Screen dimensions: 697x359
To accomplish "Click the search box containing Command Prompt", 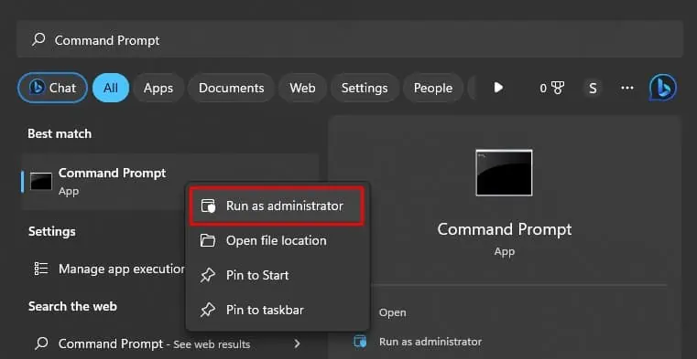I will click(349, 39).
